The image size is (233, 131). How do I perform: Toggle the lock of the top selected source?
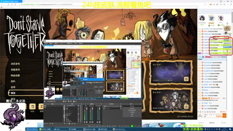[x=80, y=106]
